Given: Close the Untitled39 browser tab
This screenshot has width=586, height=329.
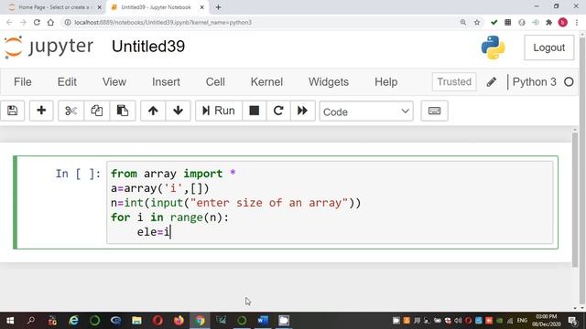Looking at the screenshot, I should pos(201,7).
